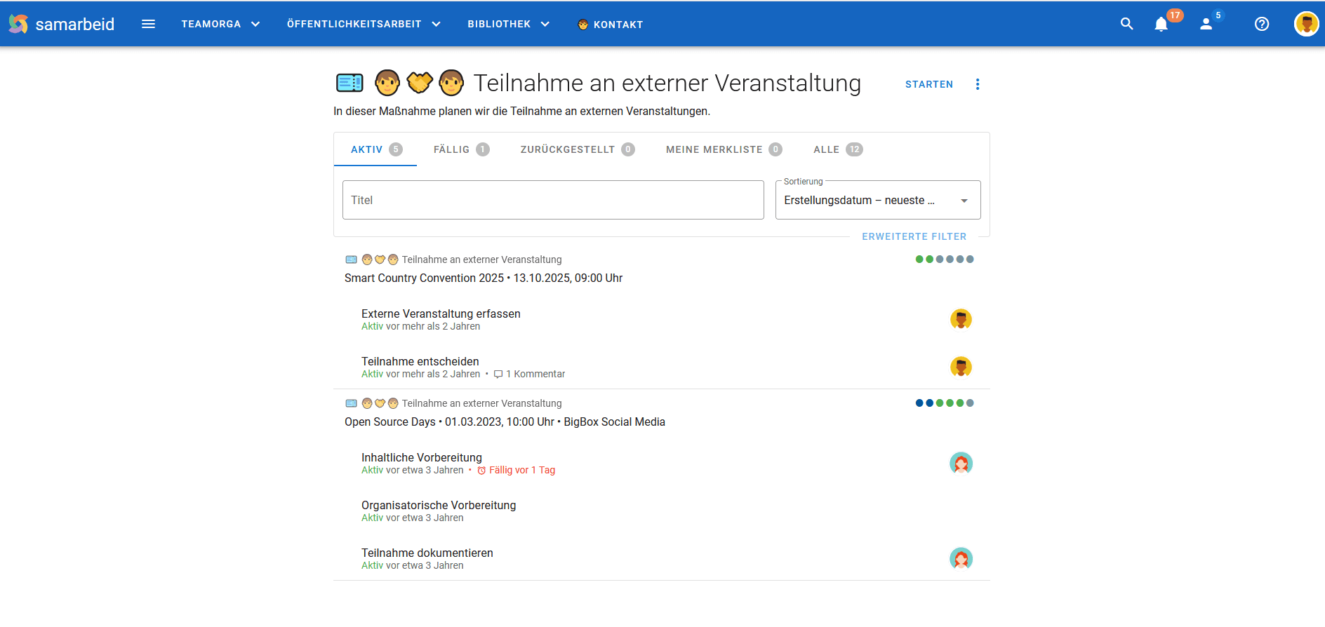This screenshot has width=1325, height=627.
Task: Open the user profile avatar in header
Action: 1305,24
